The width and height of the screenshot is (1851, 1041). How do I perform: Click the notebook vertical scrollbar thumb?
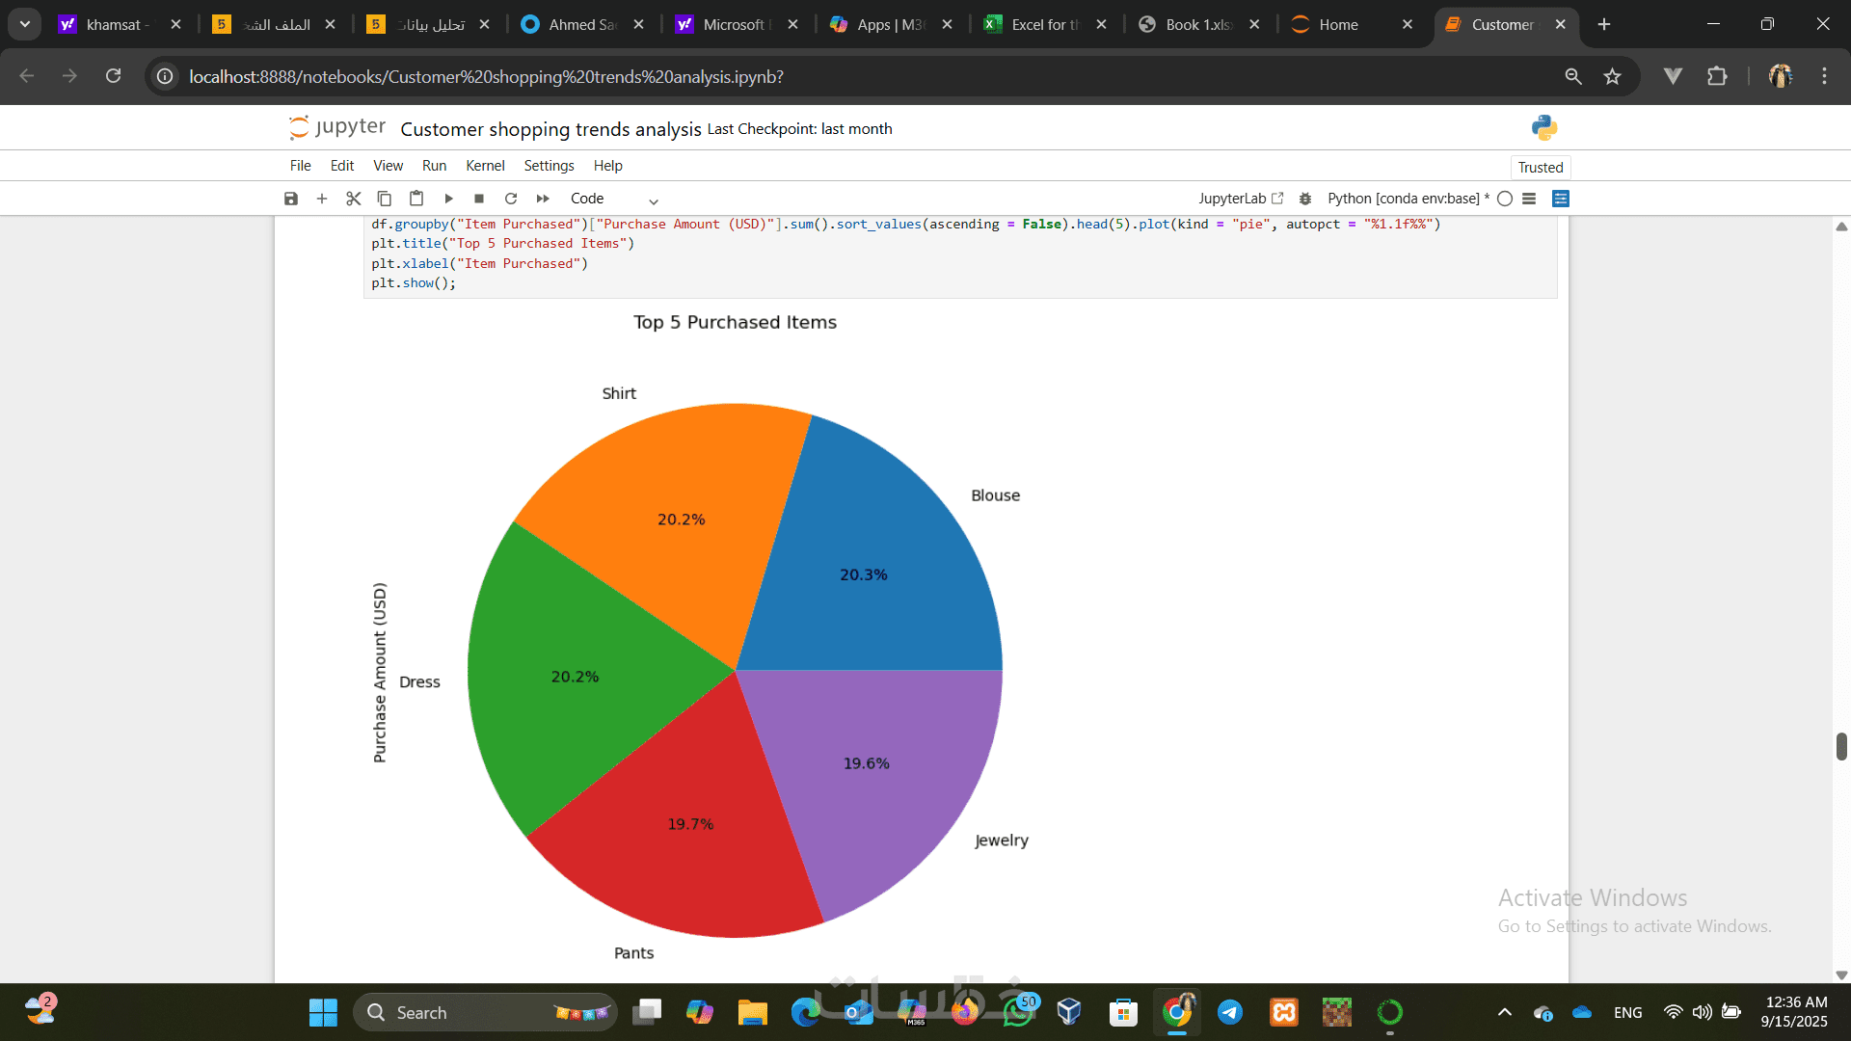[1840, 746]
